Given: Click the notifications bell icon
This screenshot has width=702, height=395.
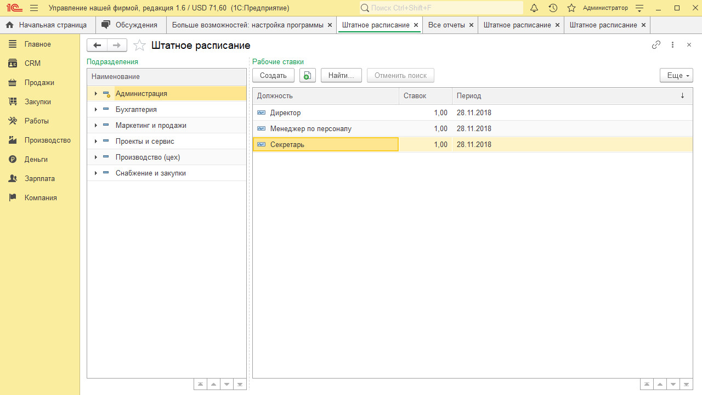Looking at the screenshot, I should click(534, 8).
